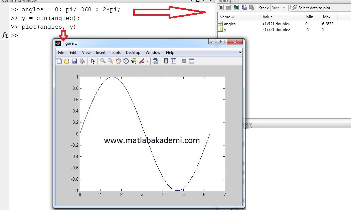The height and width of the screenshot is (210, 351).
Task: Click Import Data icon in Workspace toolbar
Action: coord(236,8)
